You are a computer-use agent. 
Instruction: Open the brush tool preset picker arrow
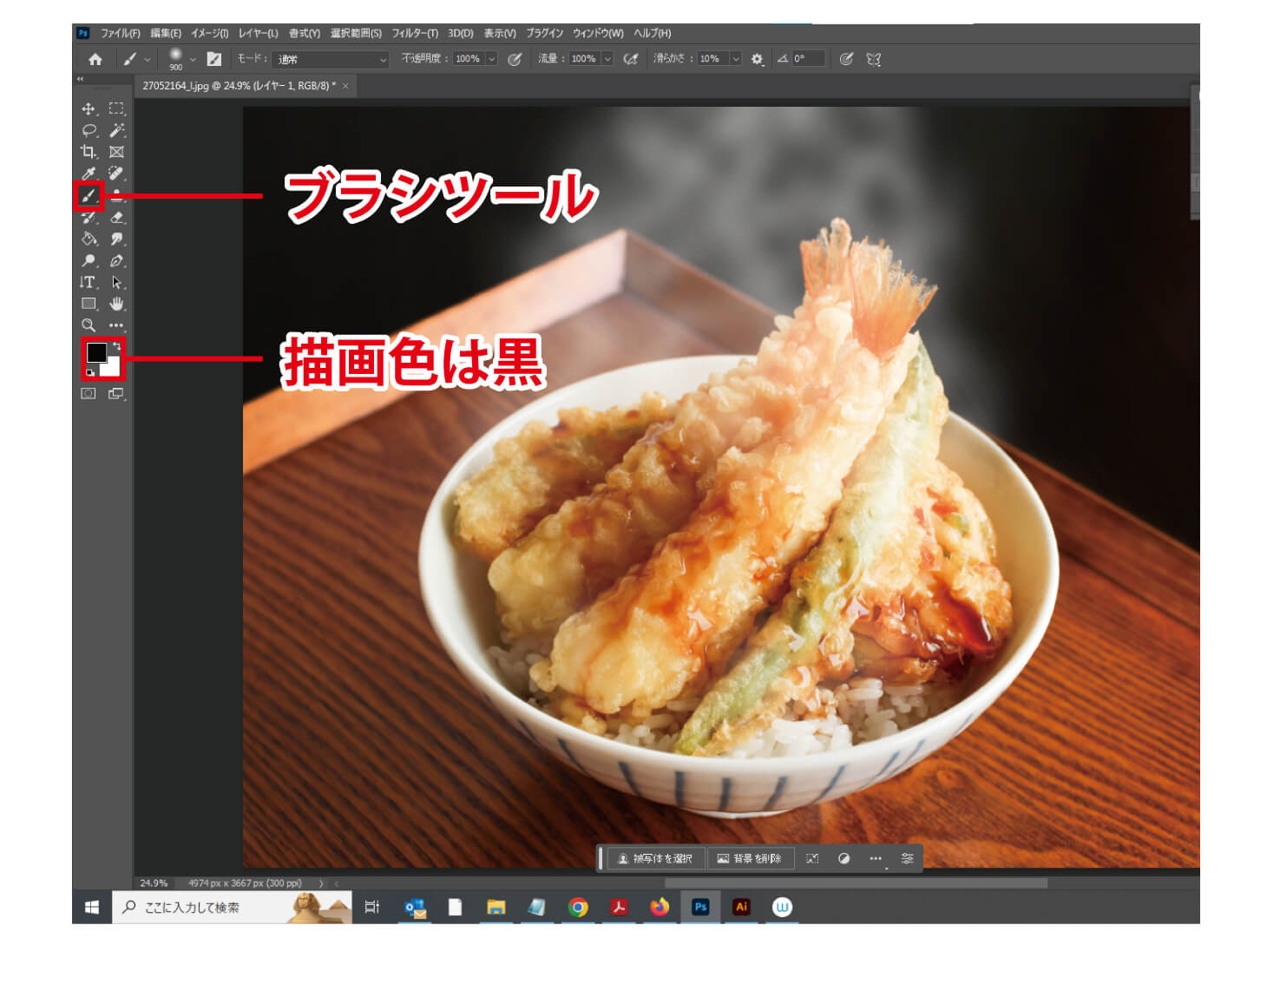[x=148, y=60]
